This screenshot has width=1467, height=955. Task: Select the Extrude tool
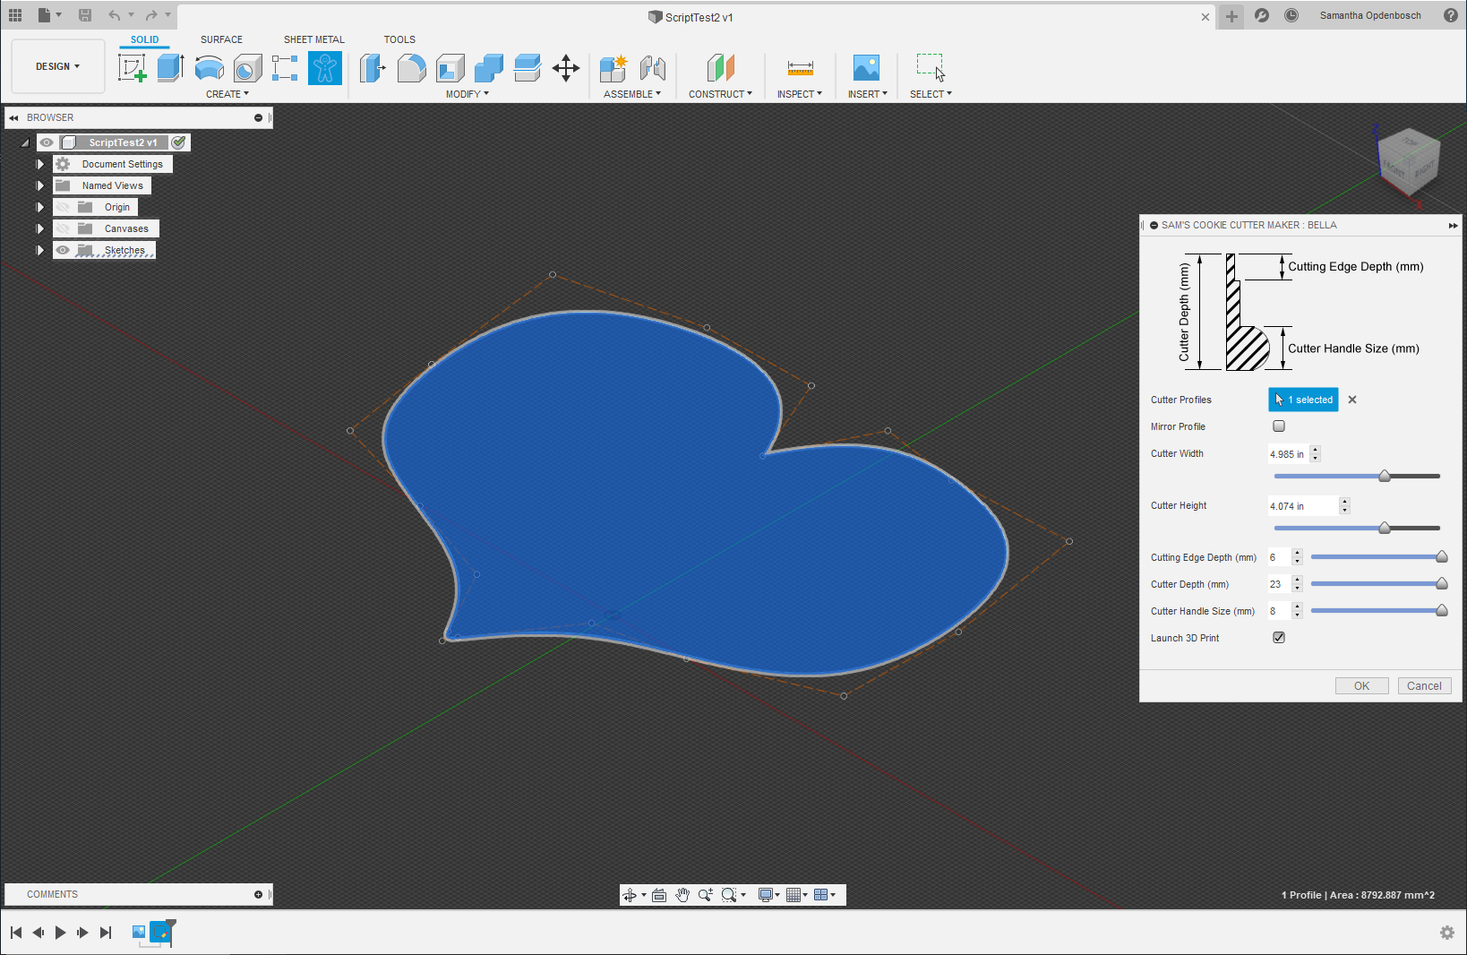click(x=170, y=68)
